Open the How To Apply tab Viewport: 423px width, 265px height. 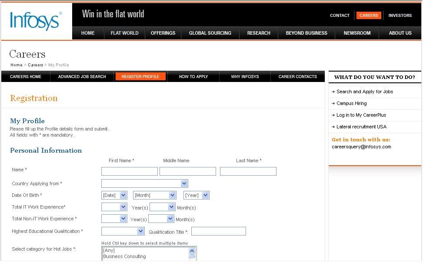[193, 77]
